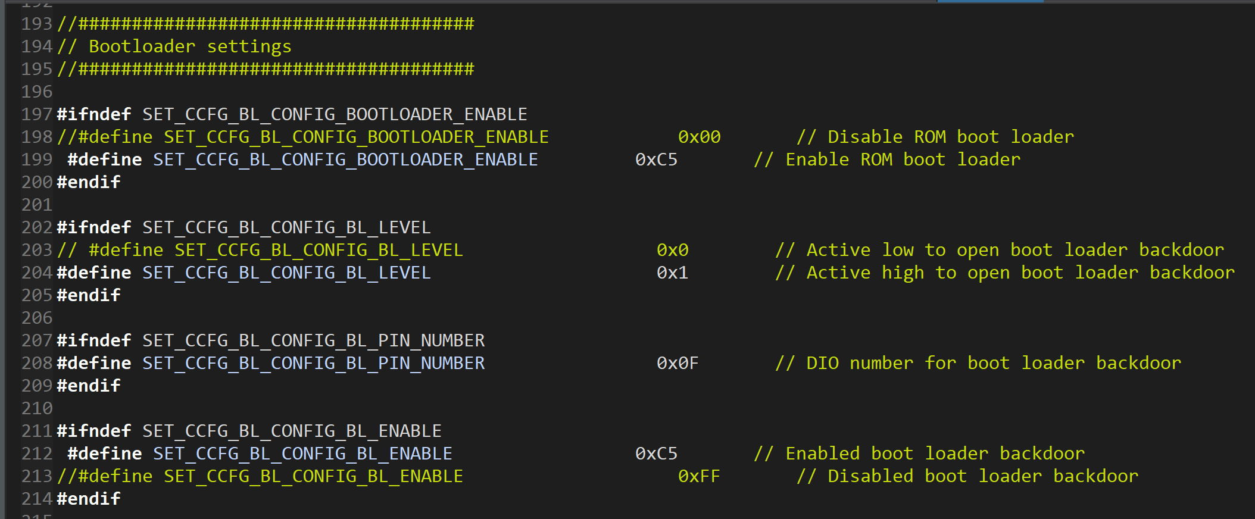Click SET_CCFG_BL_CONFIG_BL_ENABLE on line 212
The image size is (1255, 519).
pos(302,454)
